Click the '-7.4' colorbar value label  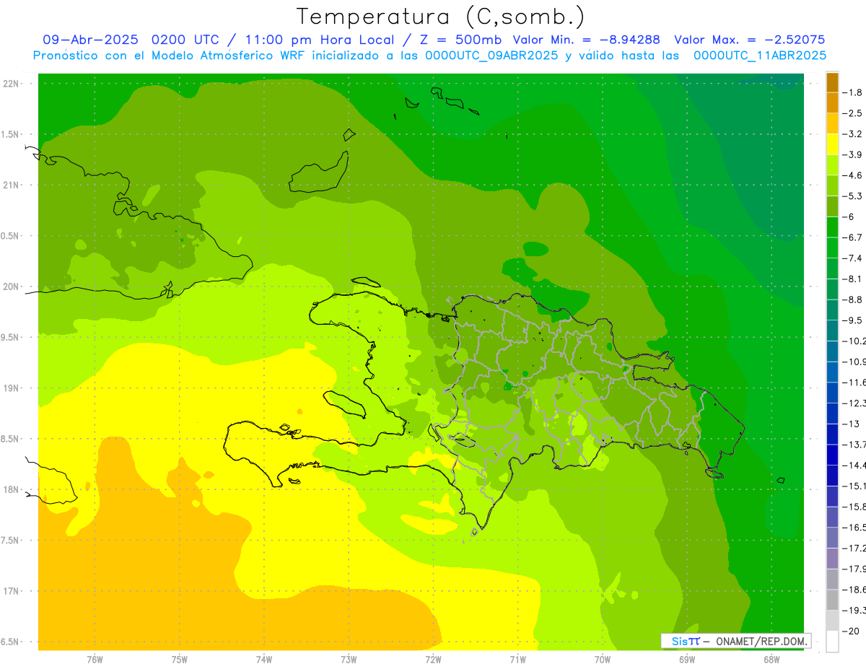(853, 258)
